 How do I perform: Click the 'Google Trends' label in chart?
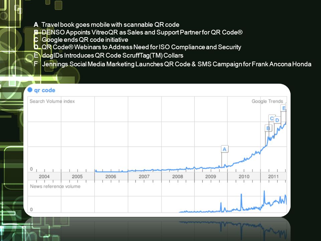267,101
